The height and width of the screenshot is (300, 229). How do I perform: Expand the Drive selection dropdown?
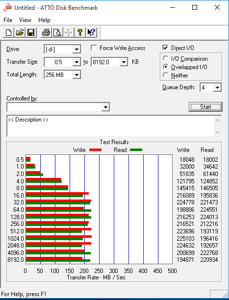(76, 50)
